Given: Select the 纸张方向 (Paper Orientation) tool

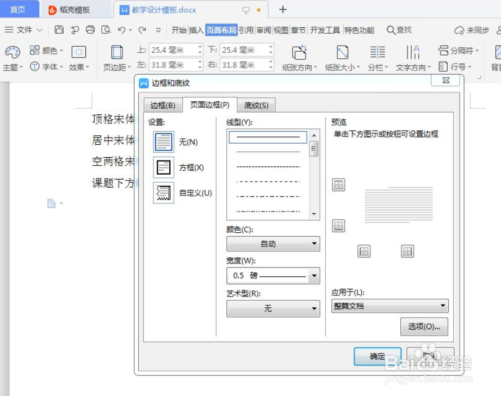Looking at the screenshot, I should click(300, 57).
